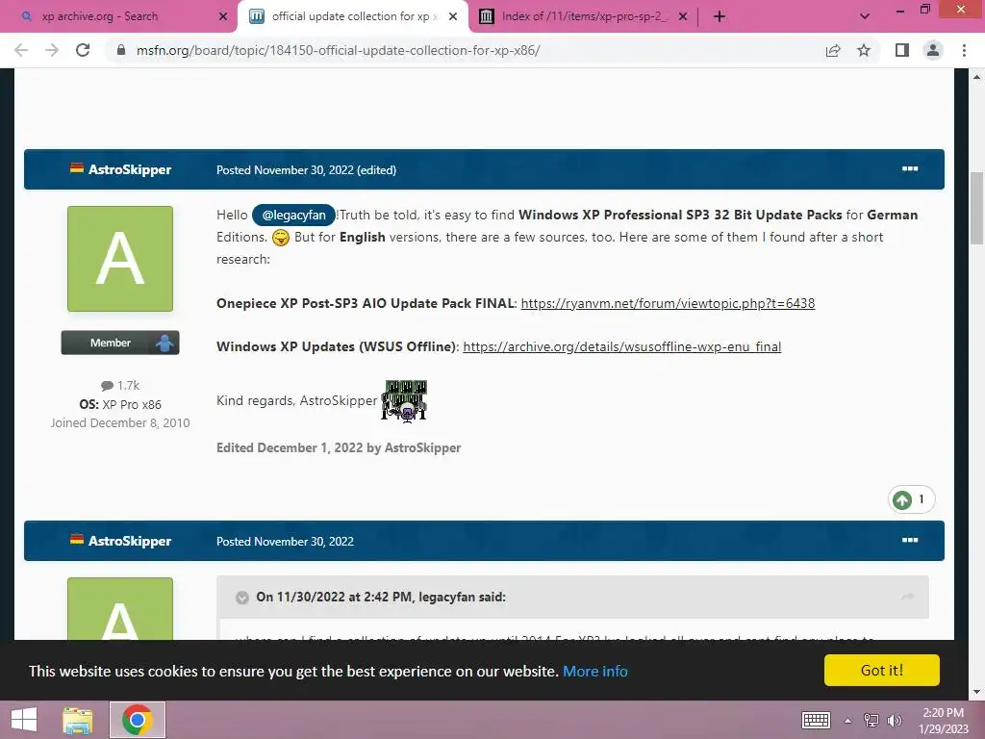Image resolution: width=985 pixels, height=739 pixels.
Task: Reload the current msfn.org page
Action: click(83, 50)
